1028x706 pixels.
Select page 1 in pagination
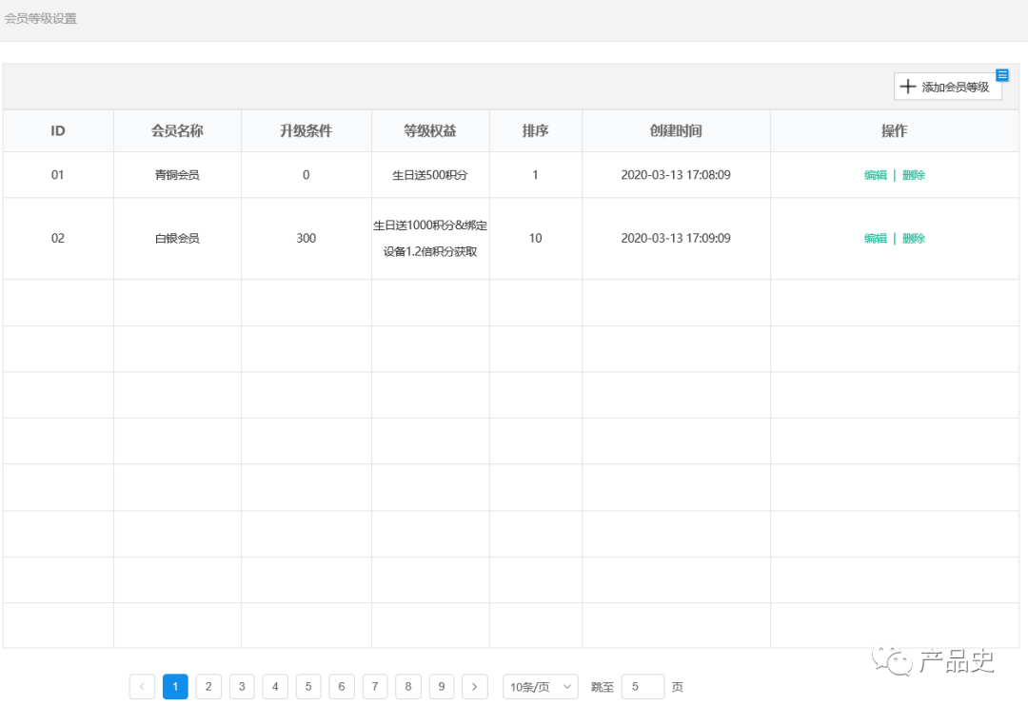click(x=175, y=687)
